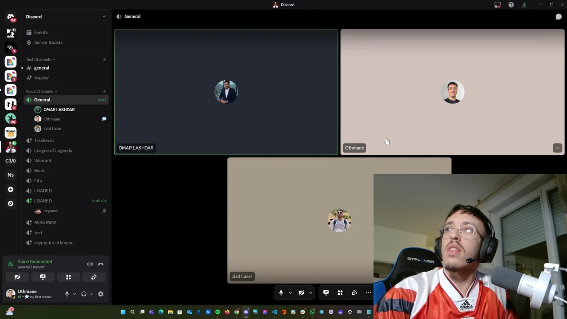Open camera options arrow in the call bar

[x=311, y=293]
